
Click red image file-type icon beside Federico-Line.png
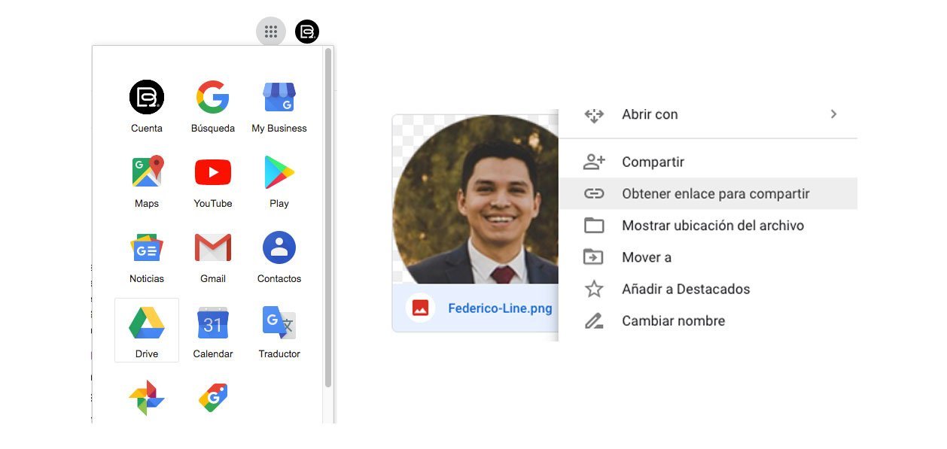(x=420, y=308)
